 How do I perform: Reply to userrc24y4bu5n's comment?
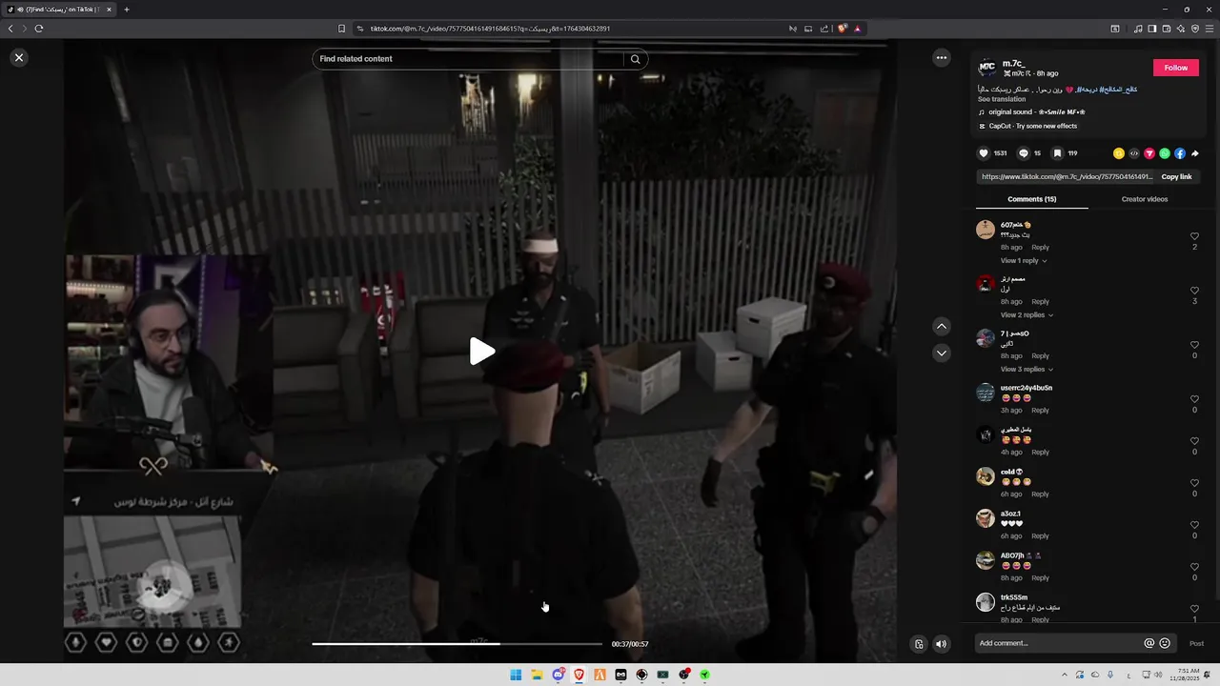coord(1040,411)
